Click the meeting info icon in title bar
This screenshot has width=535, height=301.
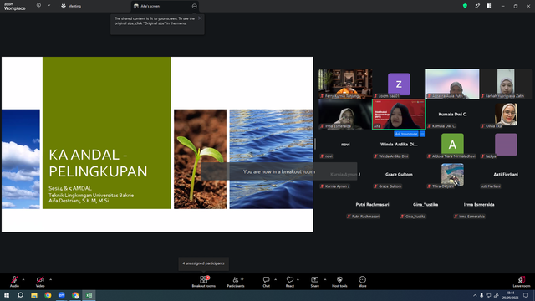click(x=38, y=6)
